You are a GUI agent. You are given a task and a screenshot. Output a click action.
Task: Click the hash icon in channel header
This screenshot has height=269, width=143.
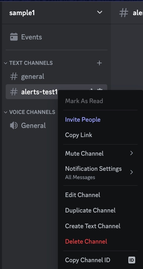124,13
